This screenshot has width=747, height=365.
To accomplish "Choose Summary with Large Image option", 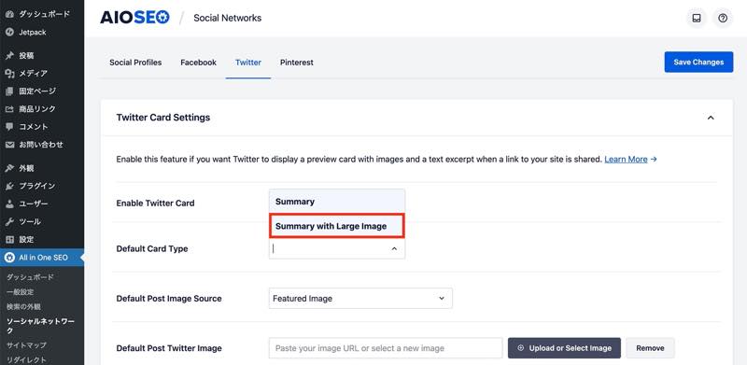I will tap(337, 226).
